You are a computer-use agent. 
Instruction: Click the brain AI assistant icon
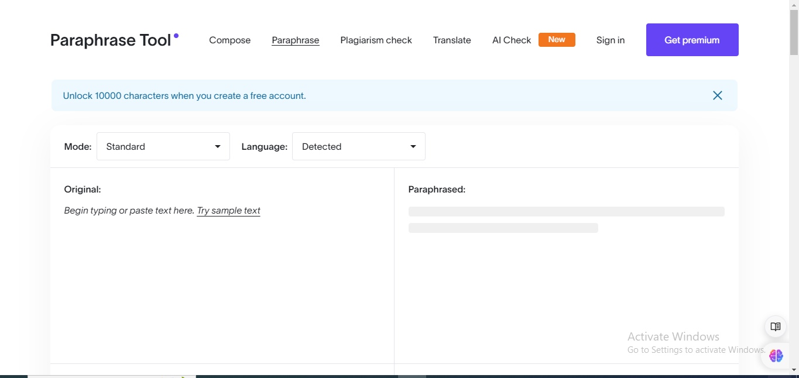[776, 355]
